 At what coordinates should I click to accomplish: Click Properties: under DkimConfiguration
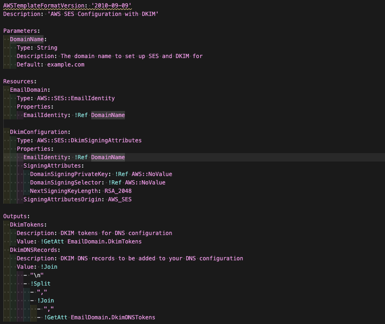click(x=35, y=149)
